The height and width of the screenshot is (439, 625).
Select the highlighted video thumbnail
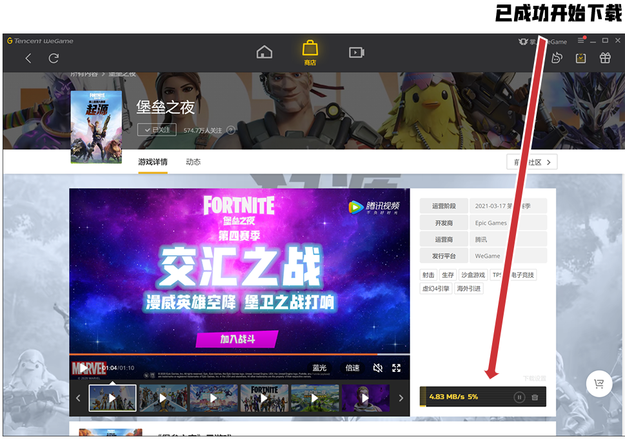112,398
